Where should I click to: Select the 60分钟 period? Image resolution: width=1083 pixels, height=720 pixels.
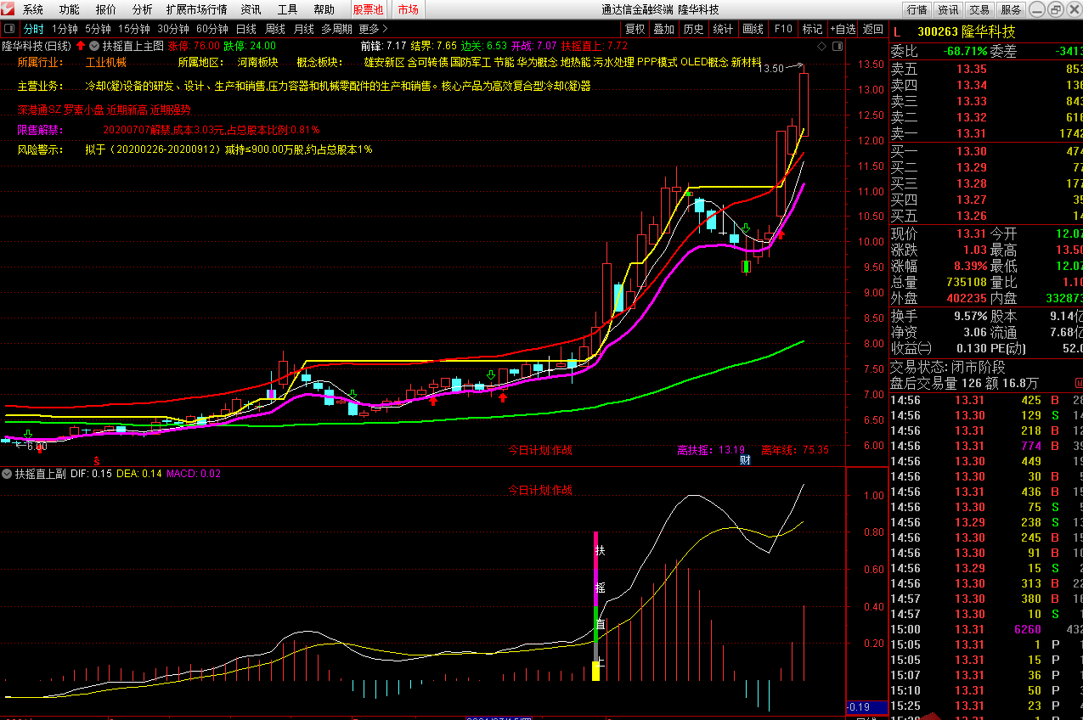212,29
